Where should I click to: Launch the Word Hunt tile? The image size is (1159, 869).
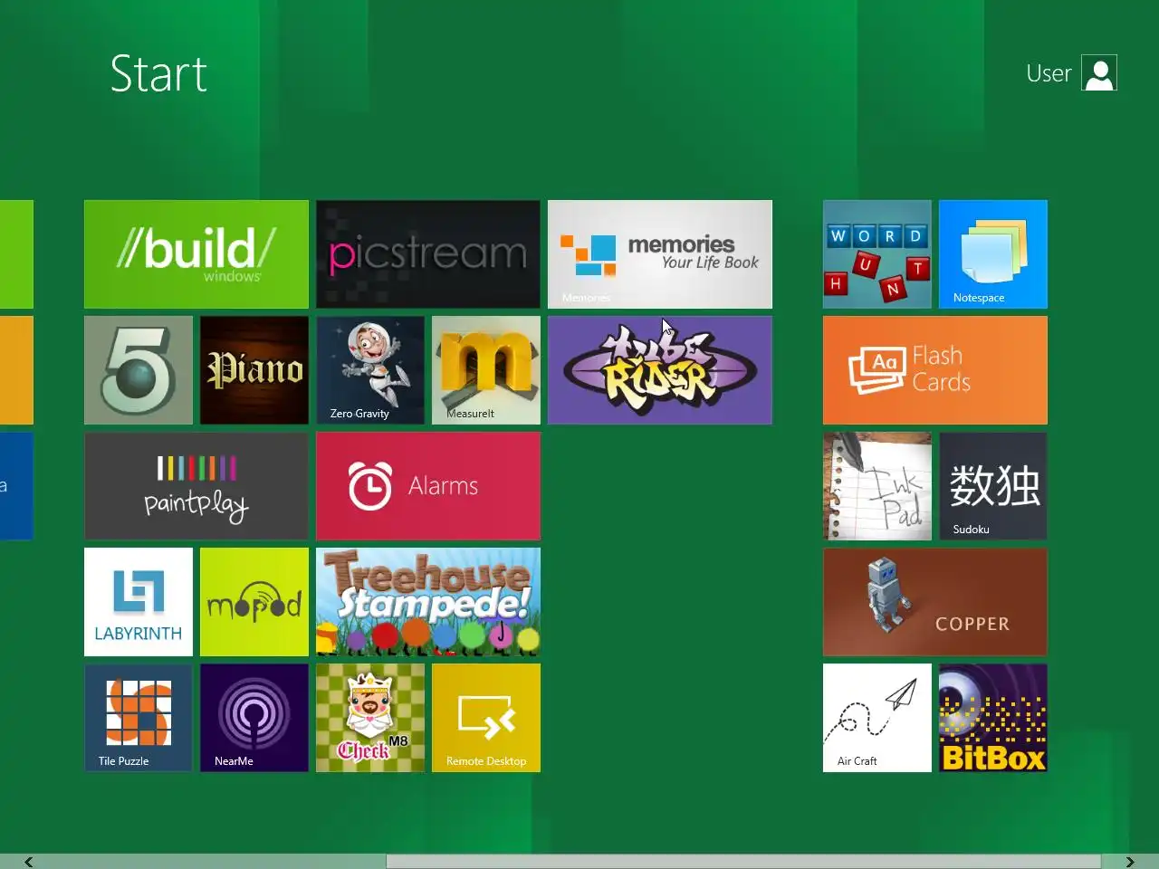877,254
